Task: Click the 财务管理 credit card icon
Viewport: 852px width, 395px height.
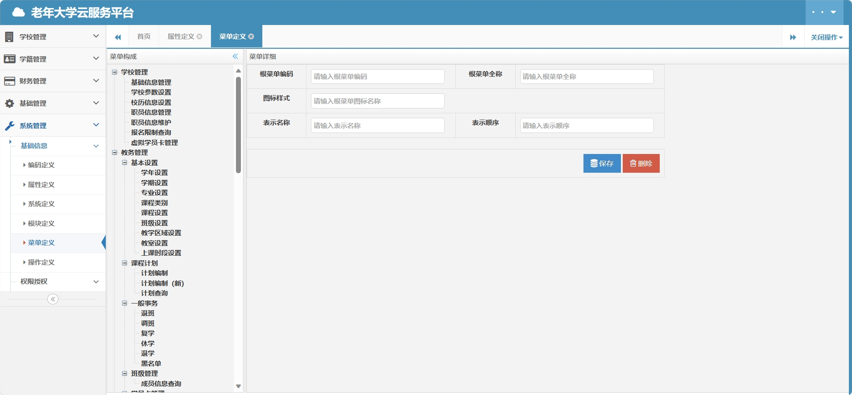Action: click(9, 81)
